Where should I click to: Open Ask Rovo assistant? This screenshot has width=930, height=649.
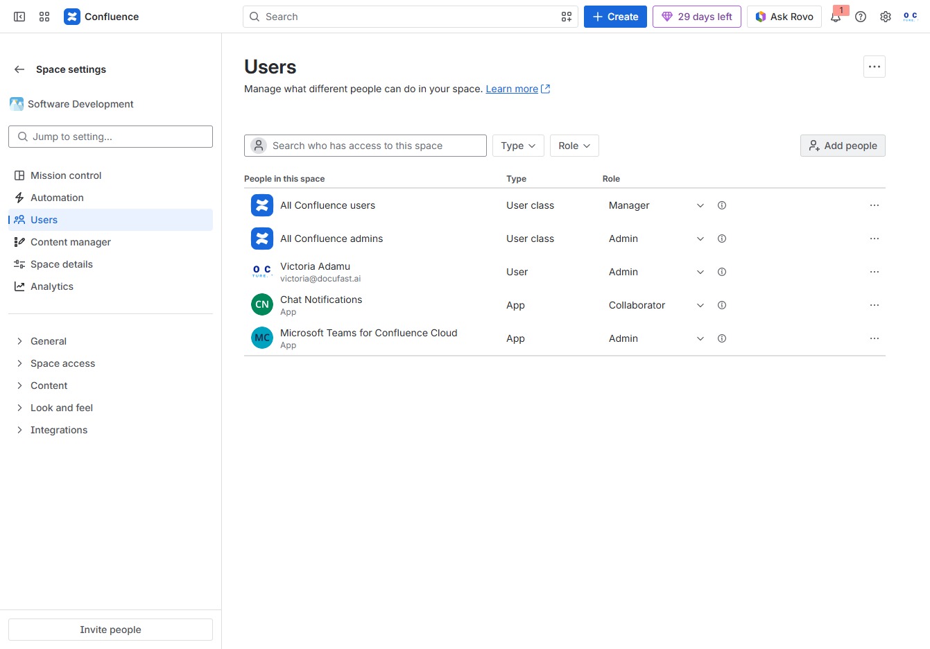784,17
